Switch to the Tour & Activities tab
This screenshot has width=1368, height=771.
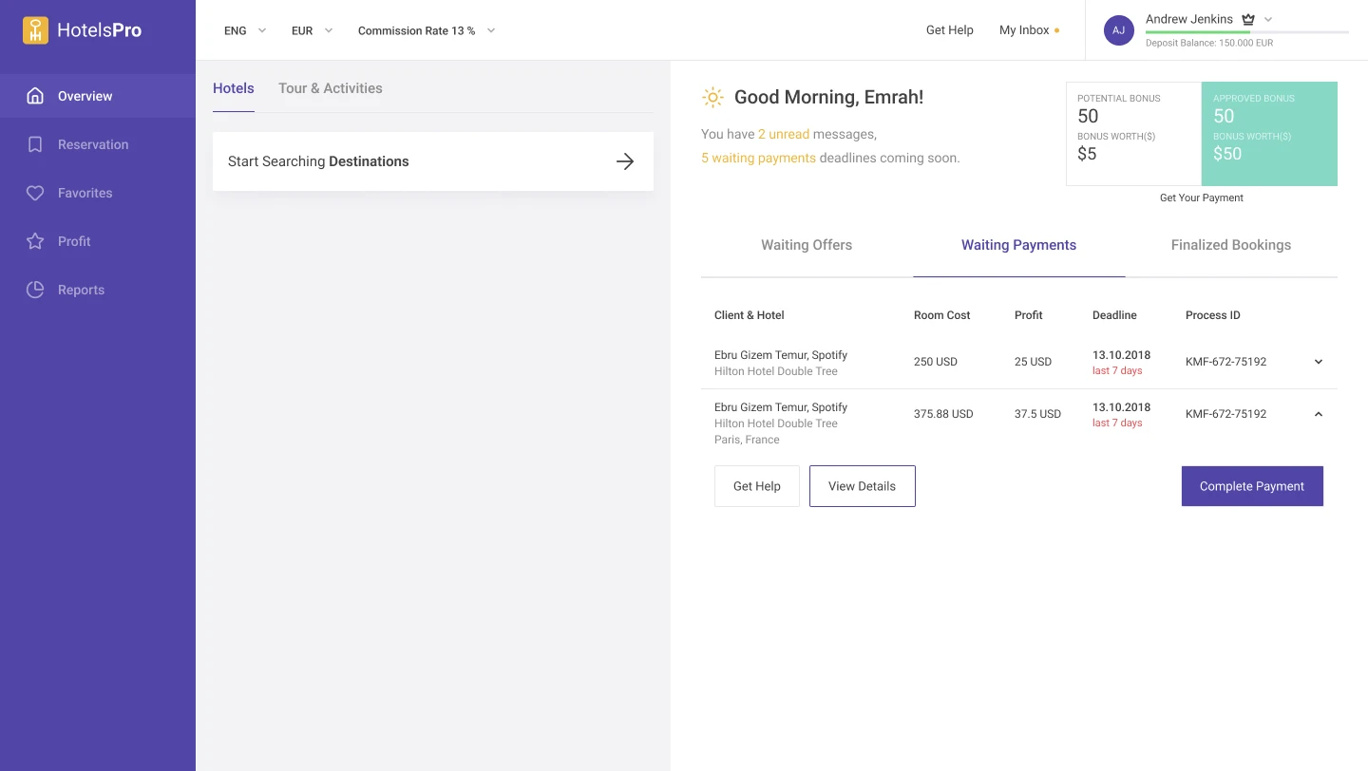(331, 88)
